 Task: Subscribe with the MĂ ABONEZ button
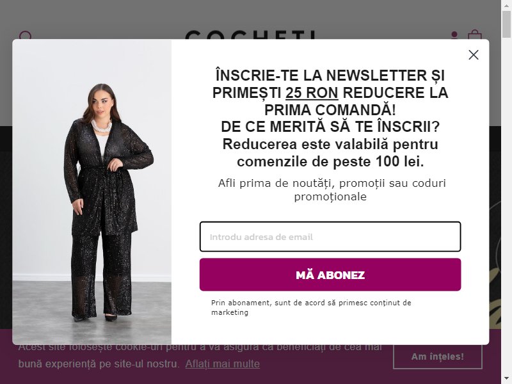coord(330,275)
